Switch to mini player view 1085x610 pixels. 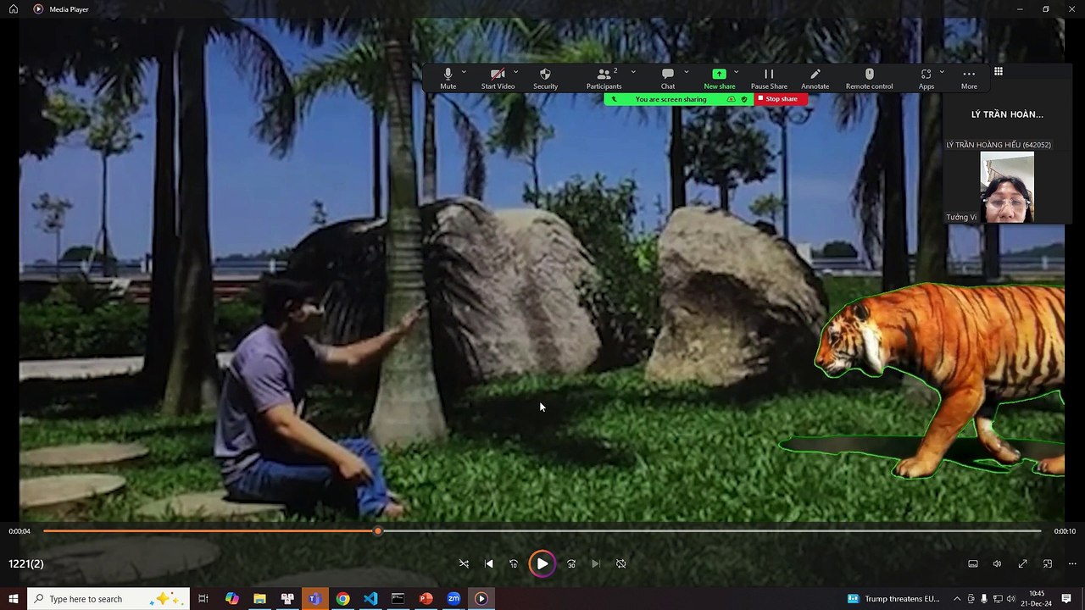pos(1048,563)
